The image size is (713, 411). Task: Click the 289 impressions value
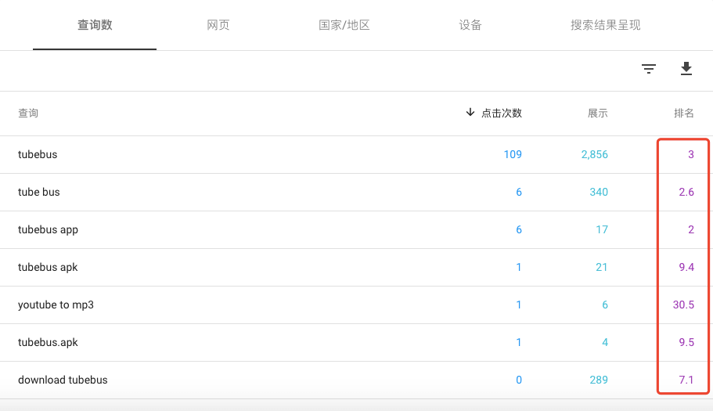click(x=599, y=380)
